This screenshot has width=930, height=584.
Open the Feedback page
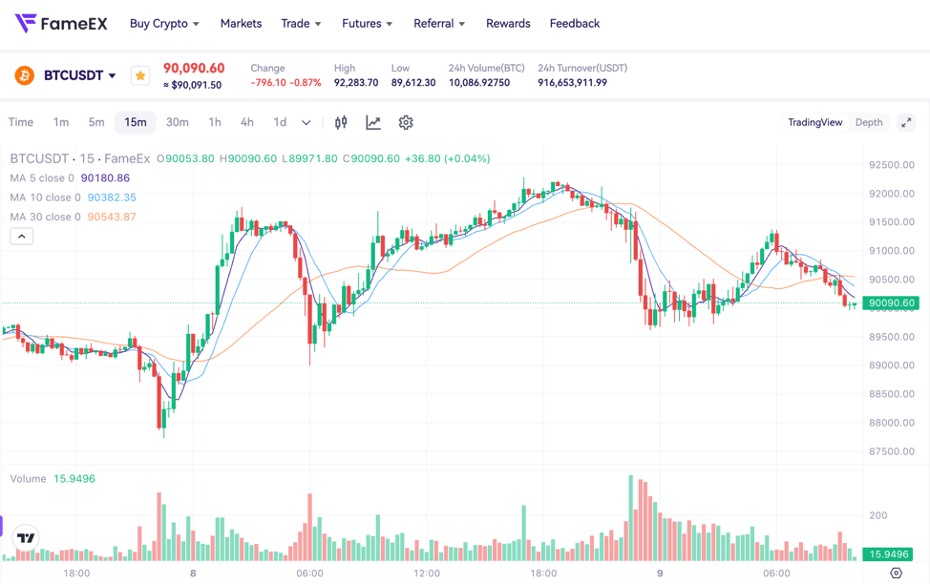pos(574,23)
